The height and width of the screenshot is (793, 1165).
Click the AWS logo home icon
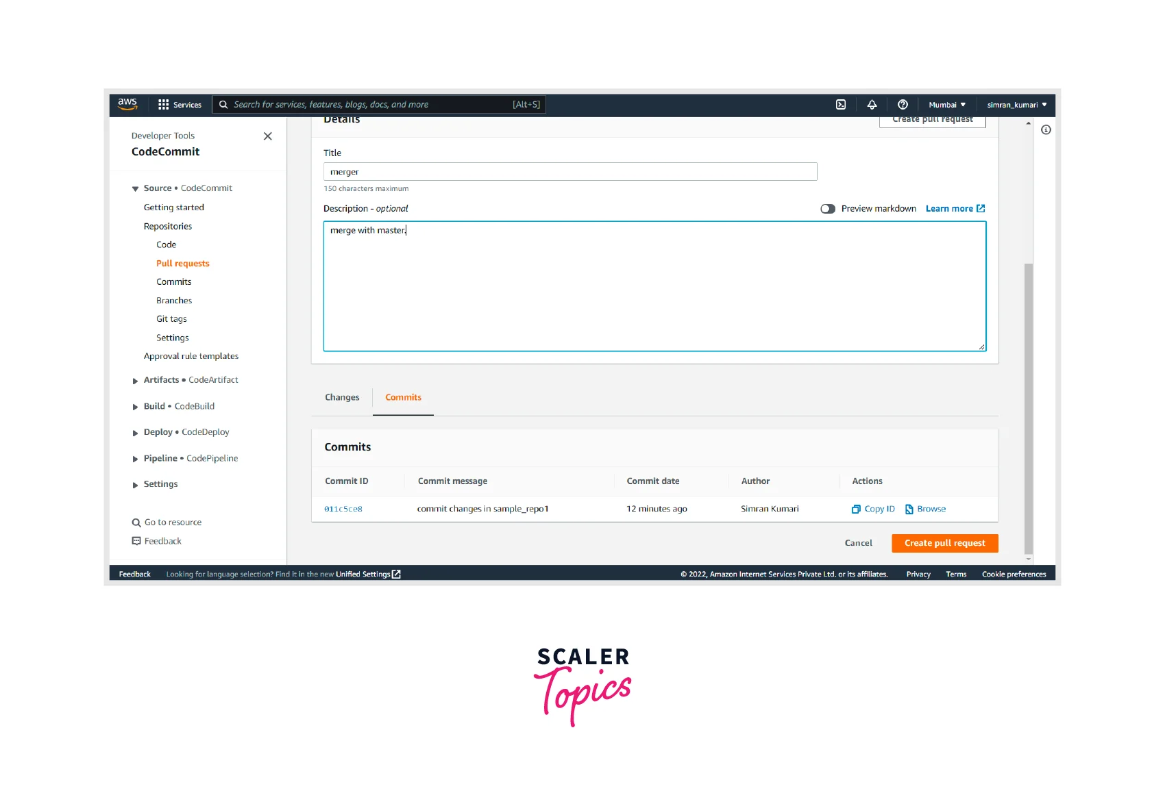pyautogui.click(x=127, y=104)
